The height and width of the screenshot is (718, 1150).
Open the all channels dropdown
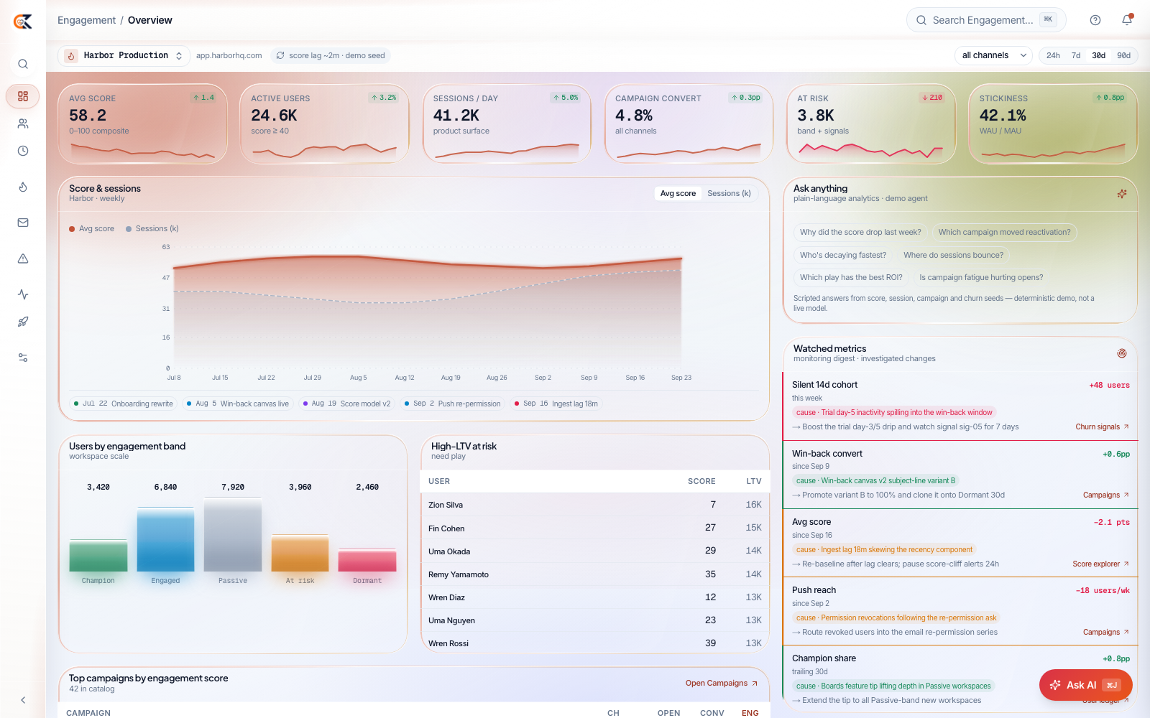pyautogui.click(x=993, y=55)
